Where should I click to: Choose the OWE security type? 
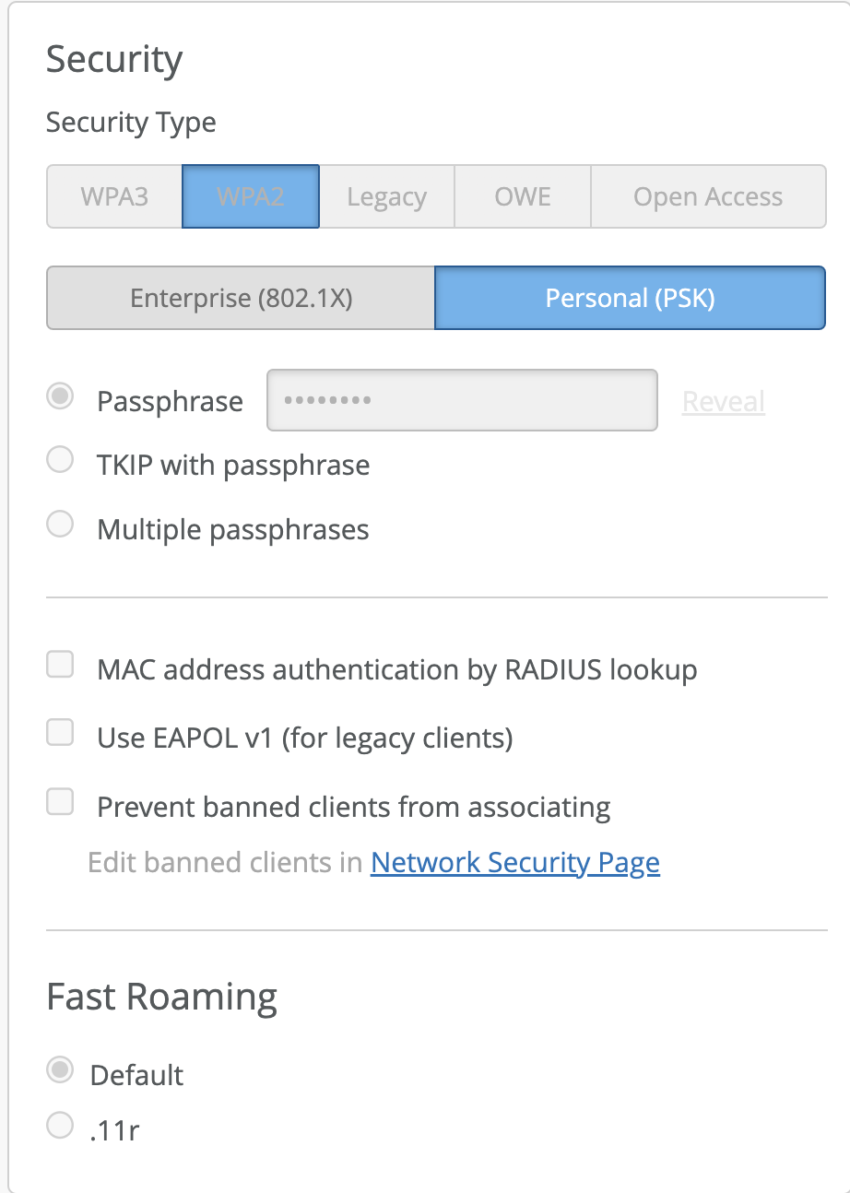click(522, 196)
